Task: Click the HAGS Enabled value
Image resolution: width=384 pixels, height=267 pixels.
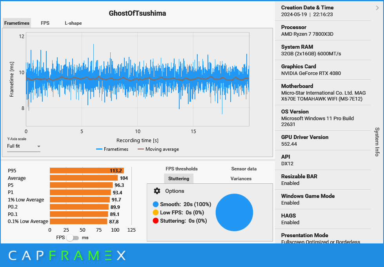Action: tap(290, 222)
